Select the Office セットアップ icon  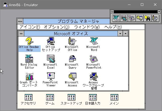coord(51,44)
